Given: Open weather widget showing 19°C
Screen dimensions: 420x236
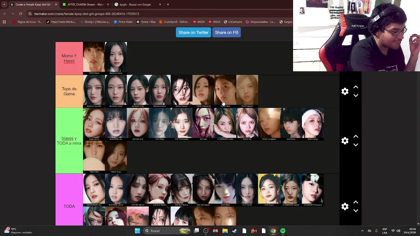Looking at the screenshot, I should (18, 231).
